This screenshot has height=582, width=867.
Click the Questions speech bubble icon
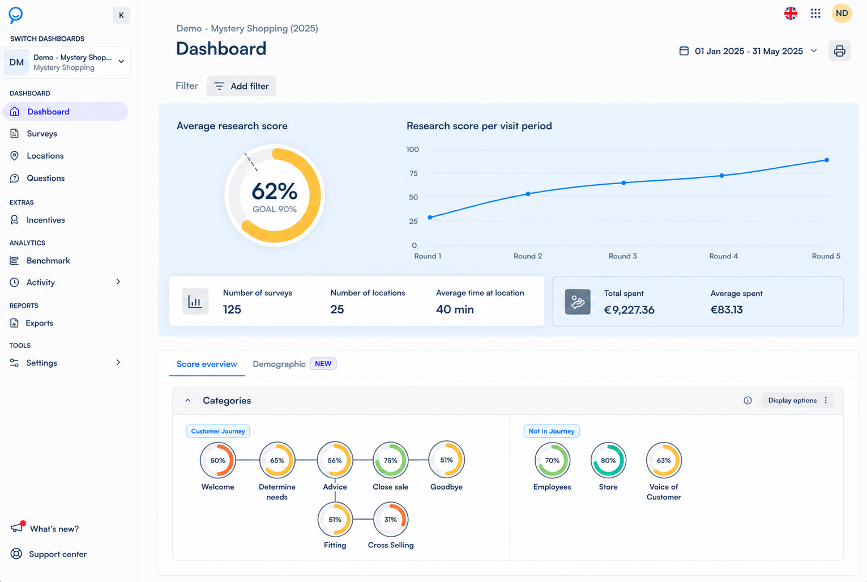click(15, 178)
